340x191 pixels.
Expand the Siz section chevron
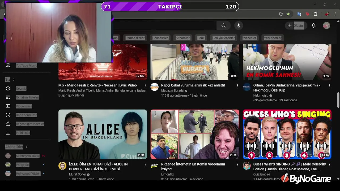pos(14,80)
